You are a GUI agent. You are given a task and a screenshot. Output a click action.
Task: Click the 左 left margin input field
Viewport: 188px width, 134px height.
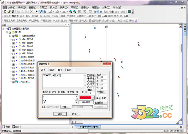tap(103, 77)
